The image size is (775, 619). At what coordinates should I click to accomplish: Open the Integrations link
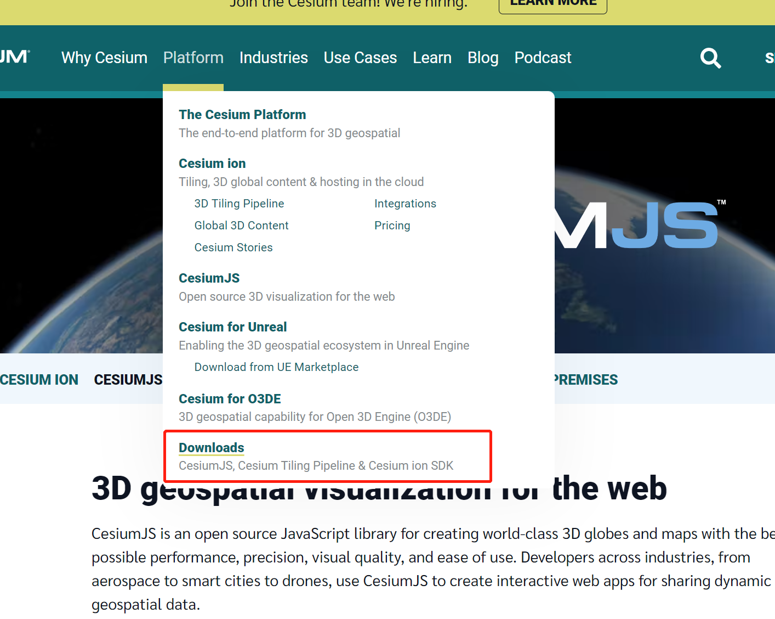(x=405, y=204)
